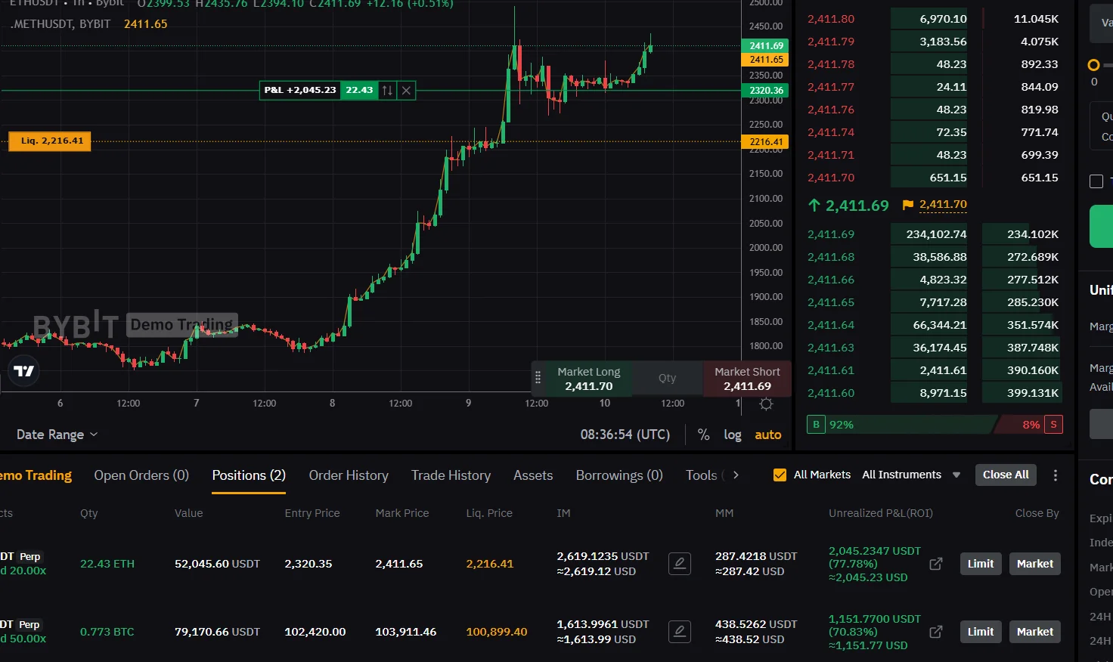Image resolution: width=1113 pixels, height=662 pixels.
Task: Click the Liq. Price column header
Action: tap(489, 513)
